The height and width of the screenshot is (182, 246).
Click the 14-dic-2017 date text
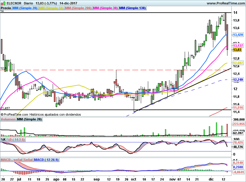[x=68, y=3]
